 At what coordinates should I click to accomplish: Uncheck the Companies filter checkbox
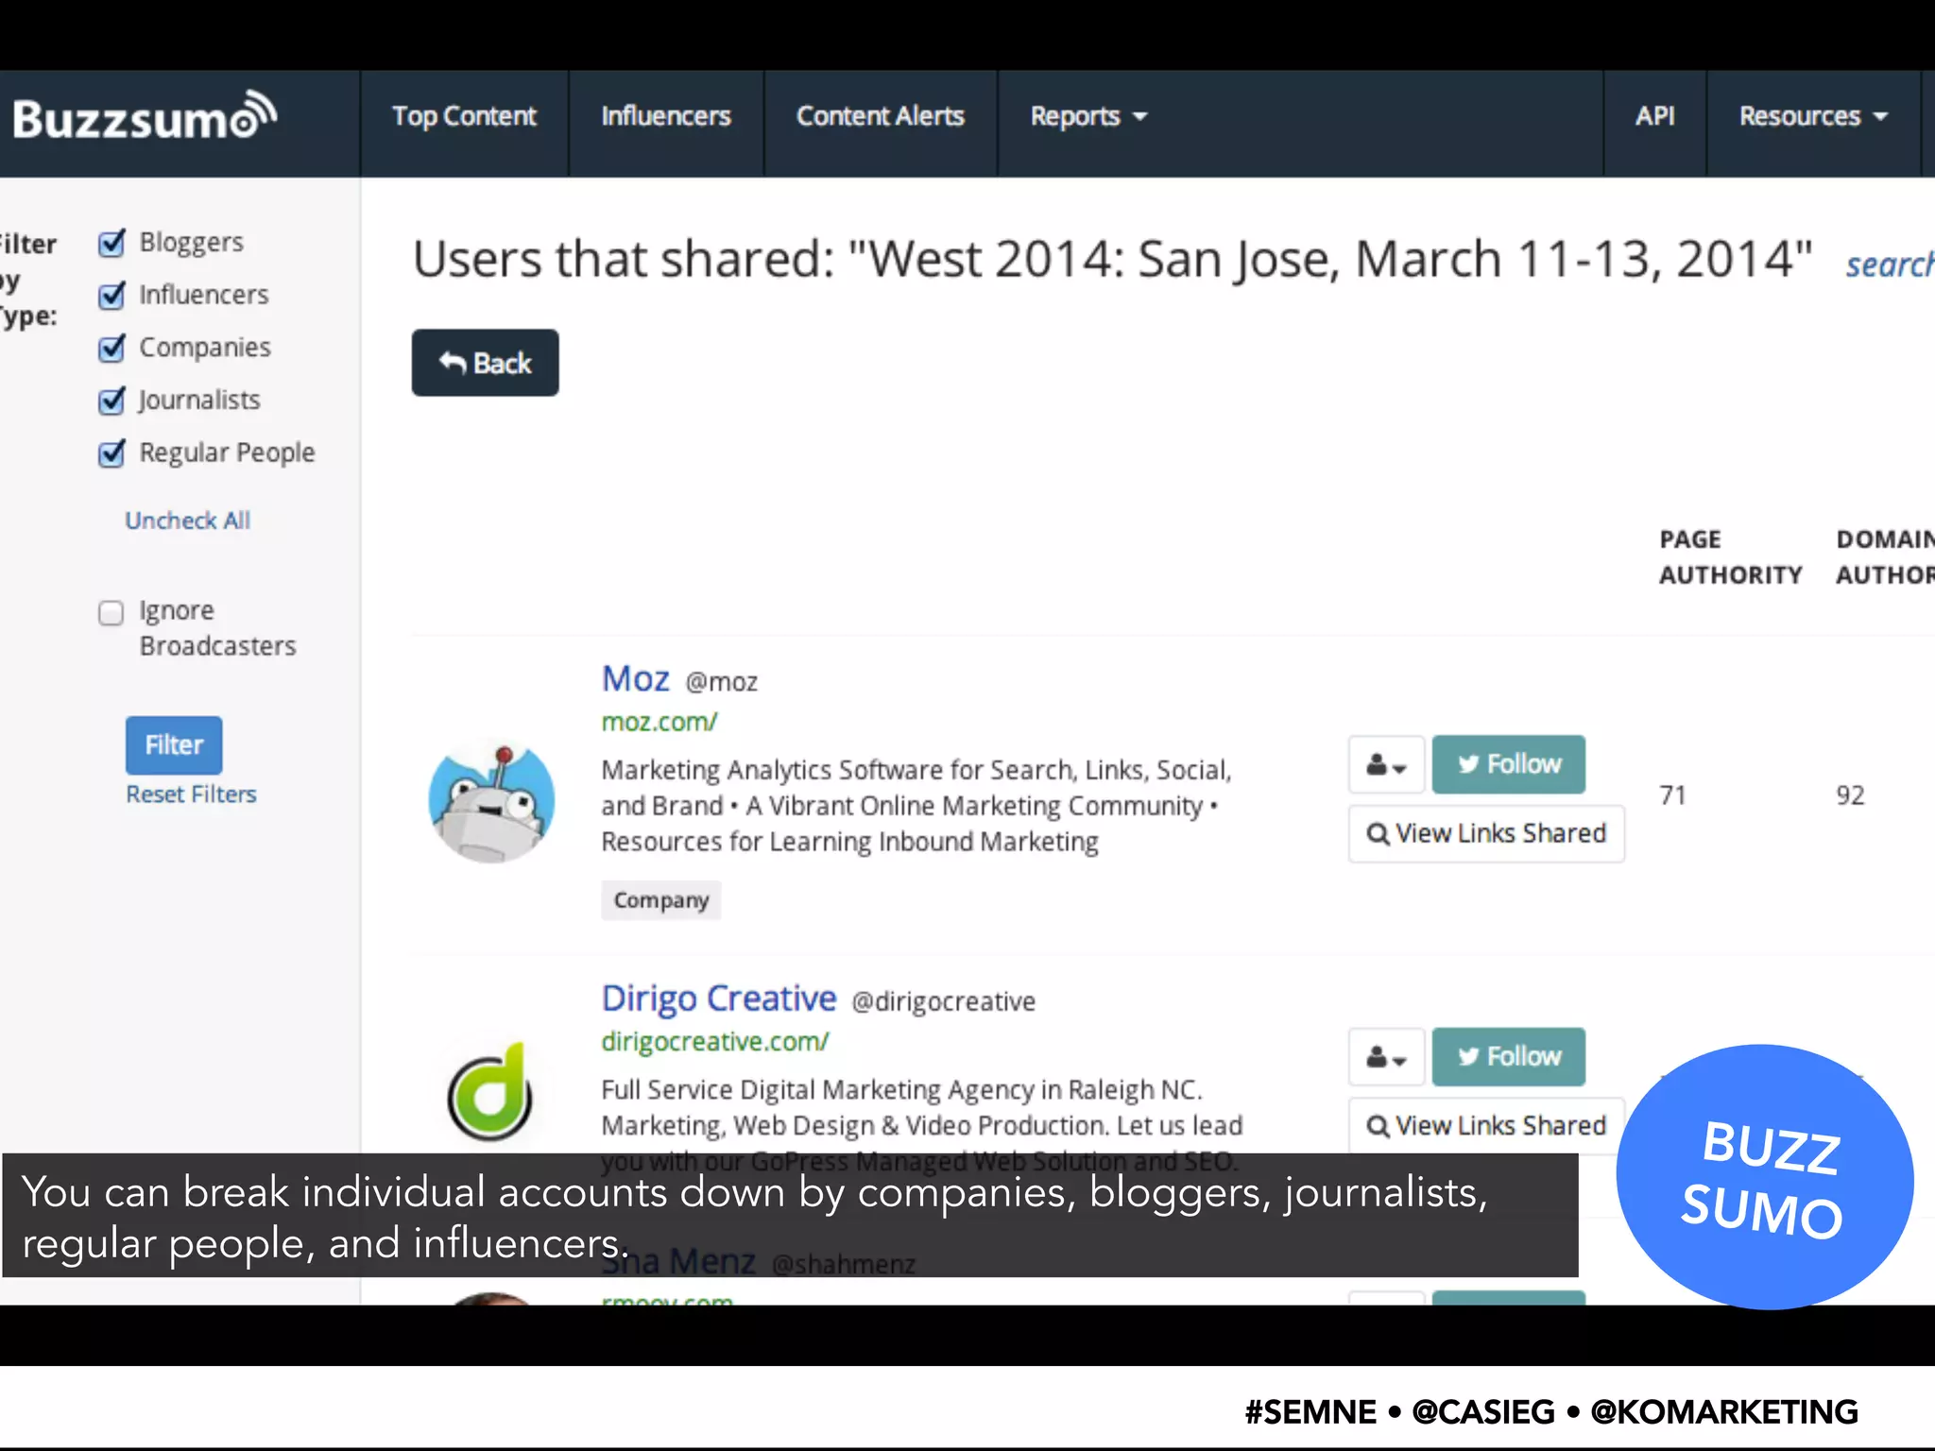[111, 349]
